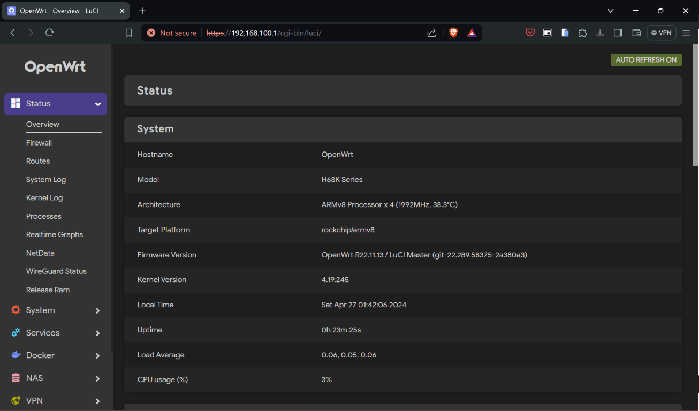Click the H68K Series model value
This screenshot has width=699, height=411.
pyautogui.click(x=342, y=180)
